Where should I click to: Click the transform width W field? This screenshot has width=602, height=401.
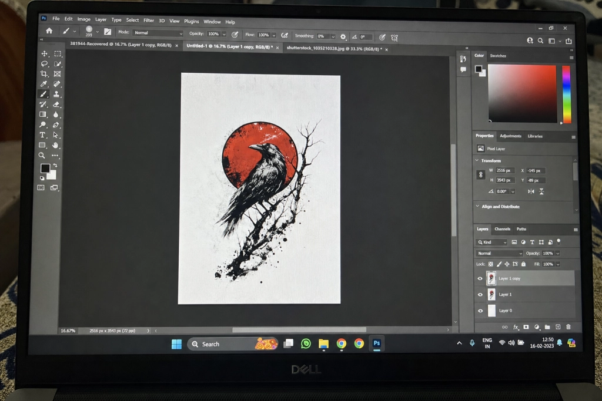pyautogui.click(x=505, y=171)
